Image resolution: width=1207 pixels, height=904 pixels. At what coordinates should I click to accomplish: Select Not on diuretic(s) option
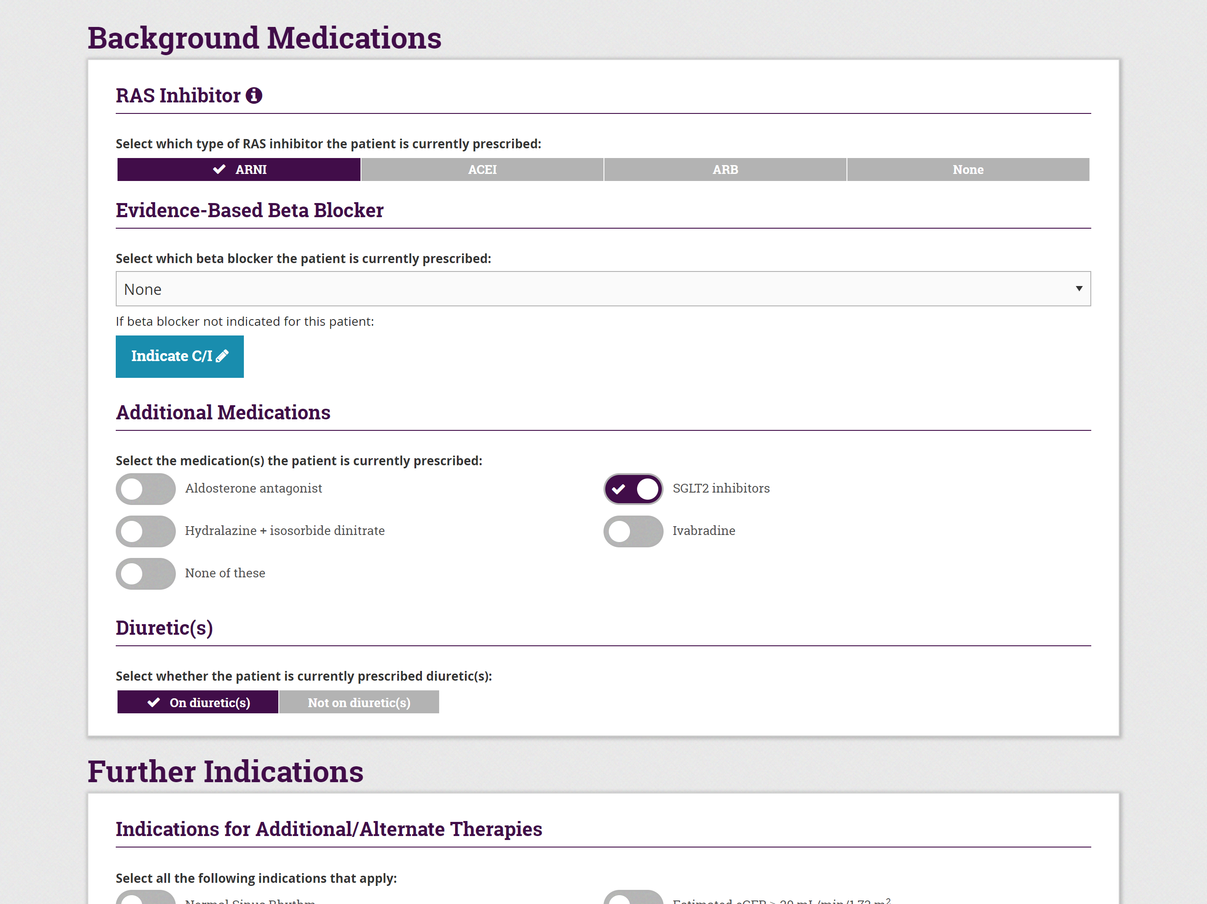359,702
